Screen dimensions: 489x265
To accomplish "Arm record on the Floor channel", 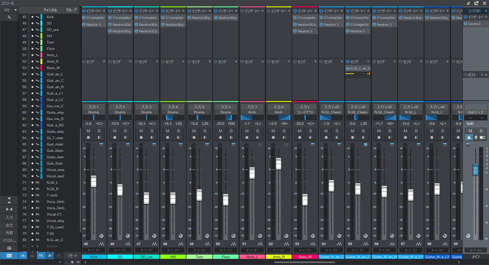I will tap(220, 138).
